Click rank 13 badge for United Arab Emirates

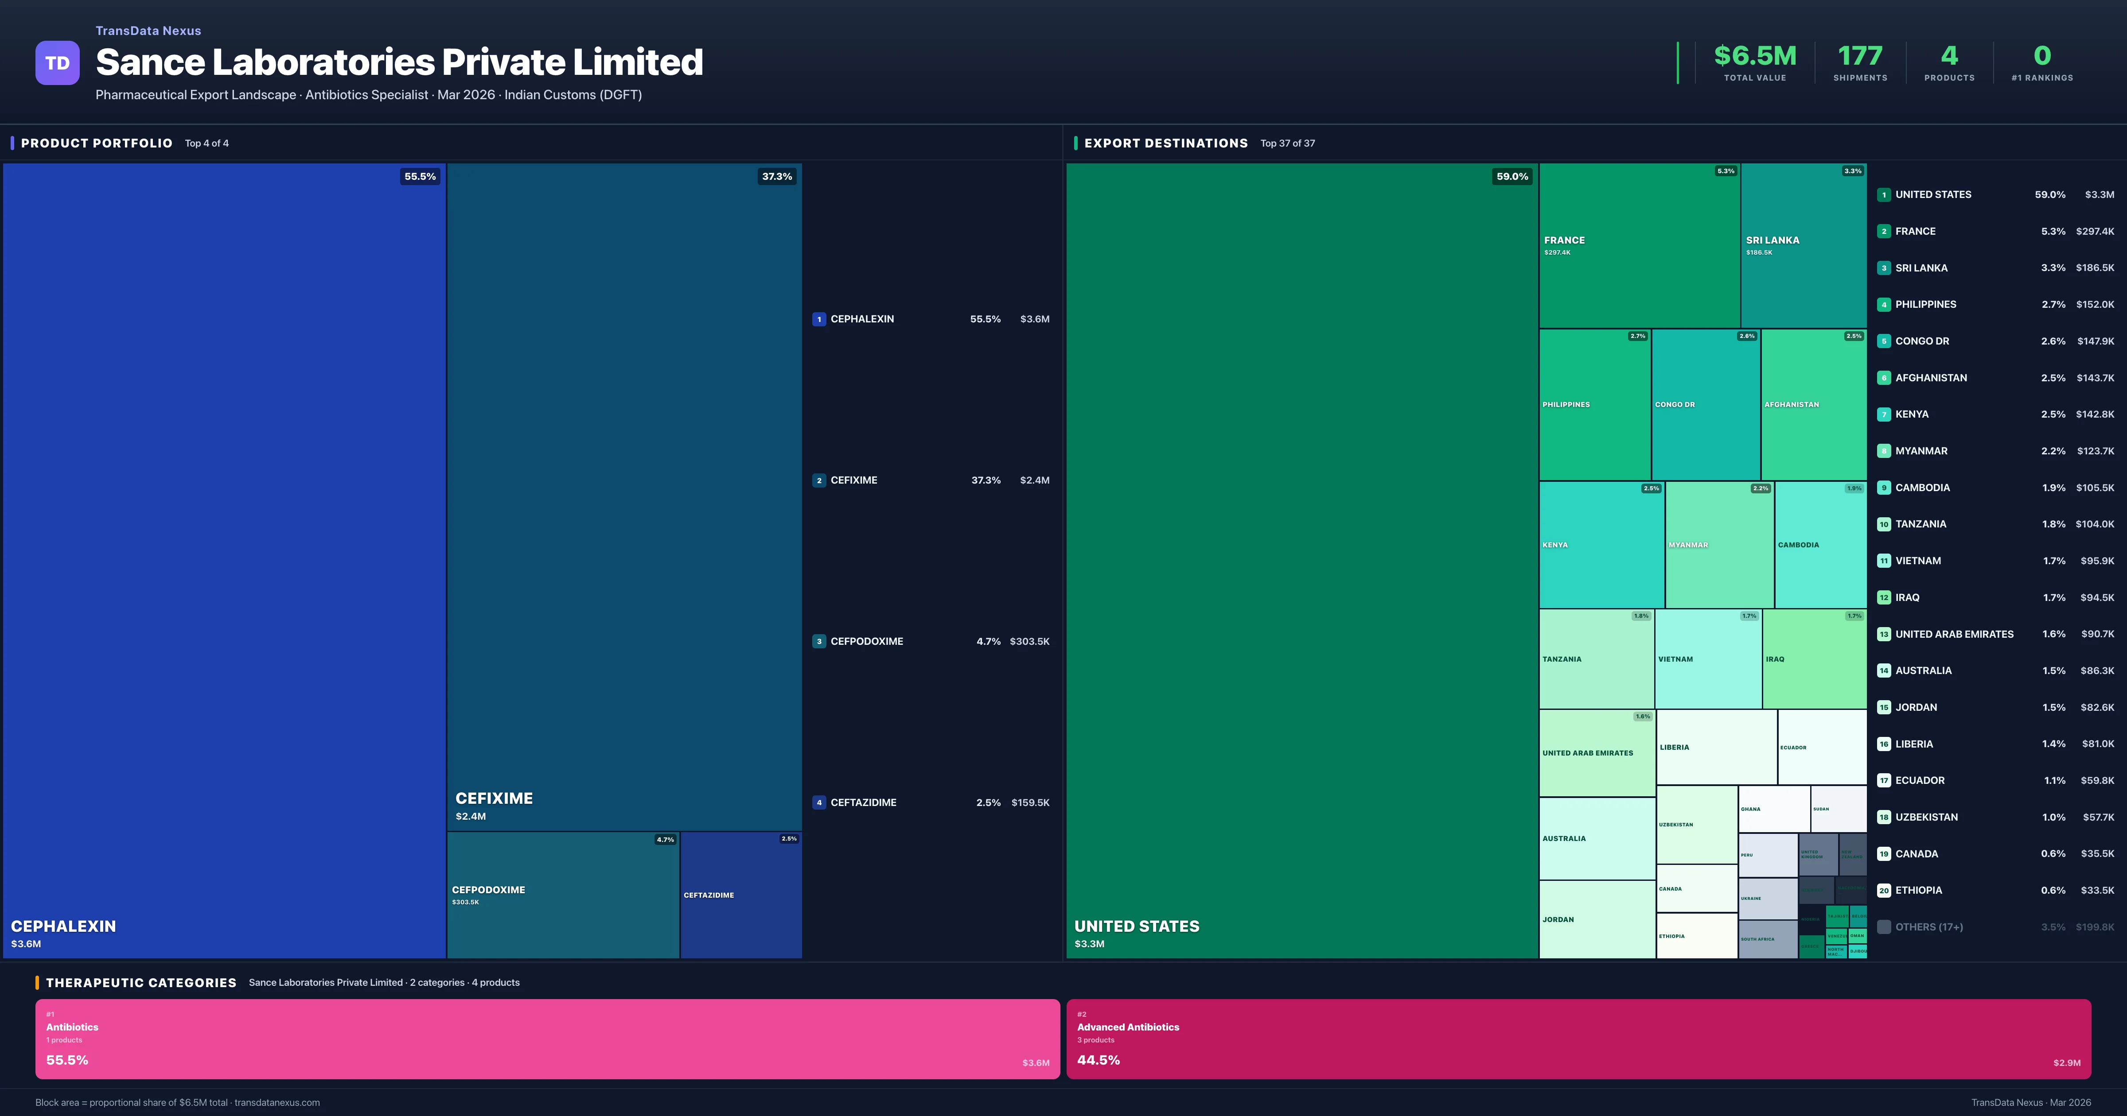point(1883,634)
